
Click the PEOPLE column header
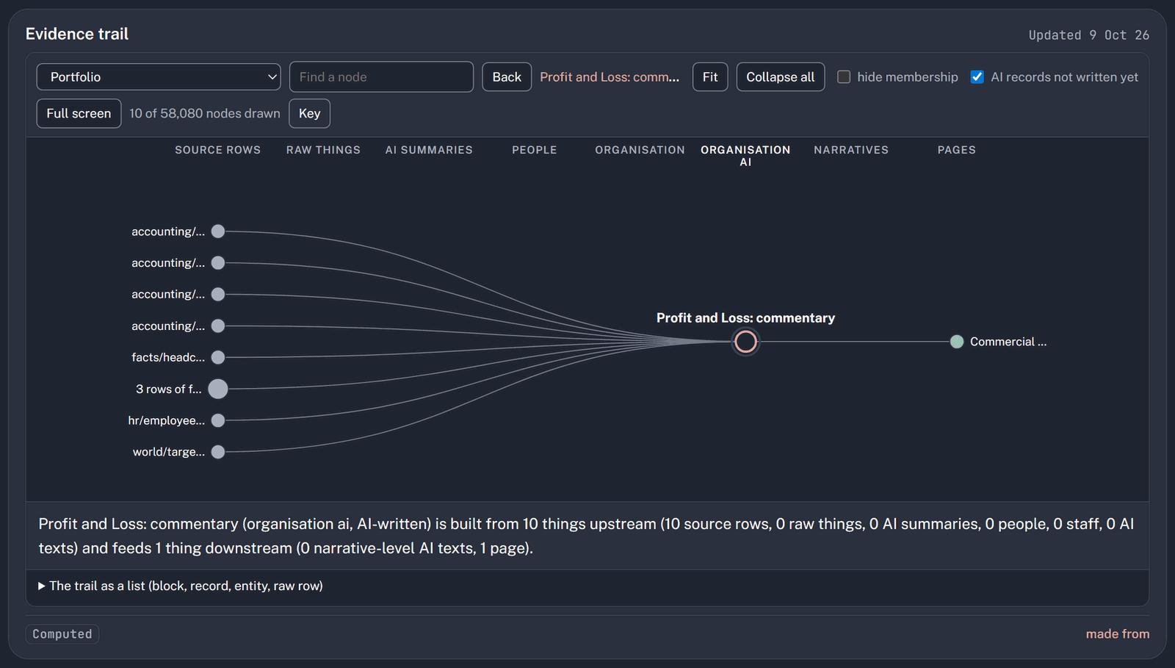pos(535,150)
